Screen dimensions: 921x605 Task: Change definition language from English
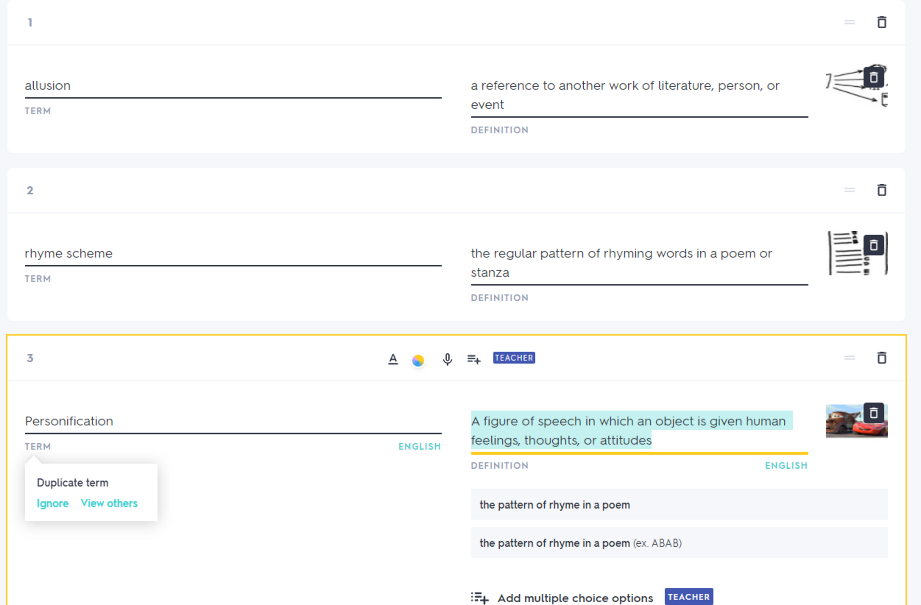786,466
